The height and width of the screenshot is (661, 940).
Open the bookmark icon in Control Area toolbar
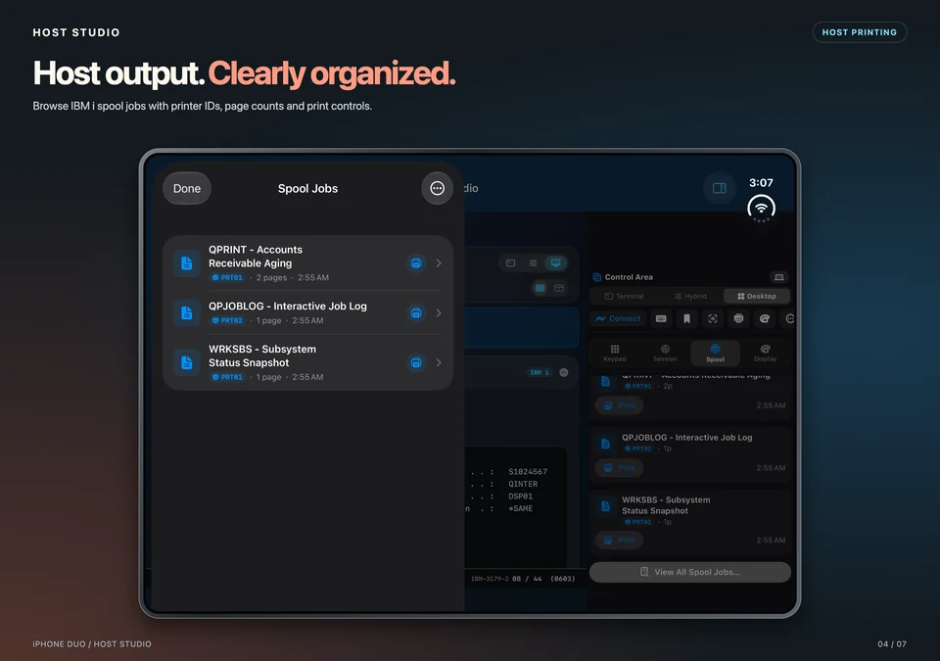coord(687,318)
